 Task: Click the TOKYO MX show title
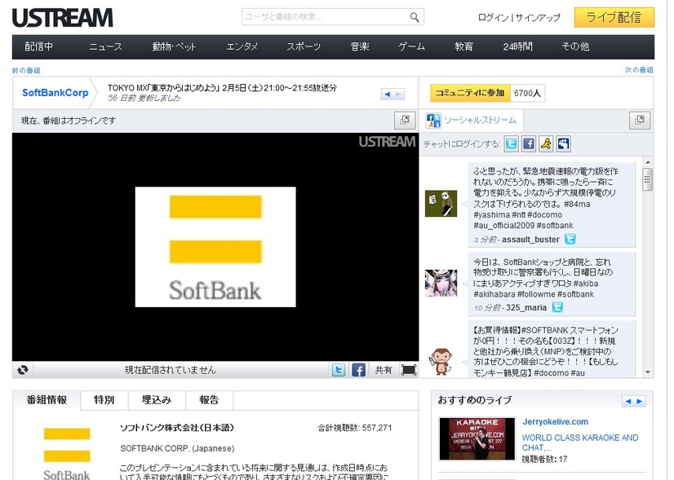click(222, 88)
